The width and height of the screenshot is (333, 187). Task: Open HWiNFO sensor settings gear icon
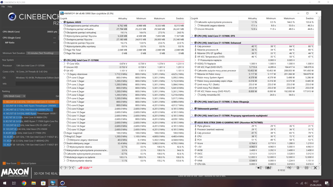pos(306,168)
